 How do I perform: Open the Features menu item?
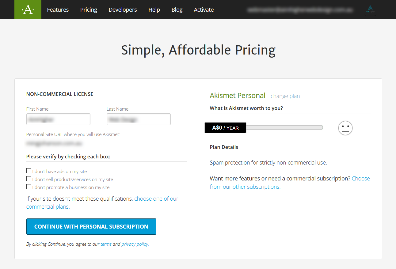tap(58, 9)
